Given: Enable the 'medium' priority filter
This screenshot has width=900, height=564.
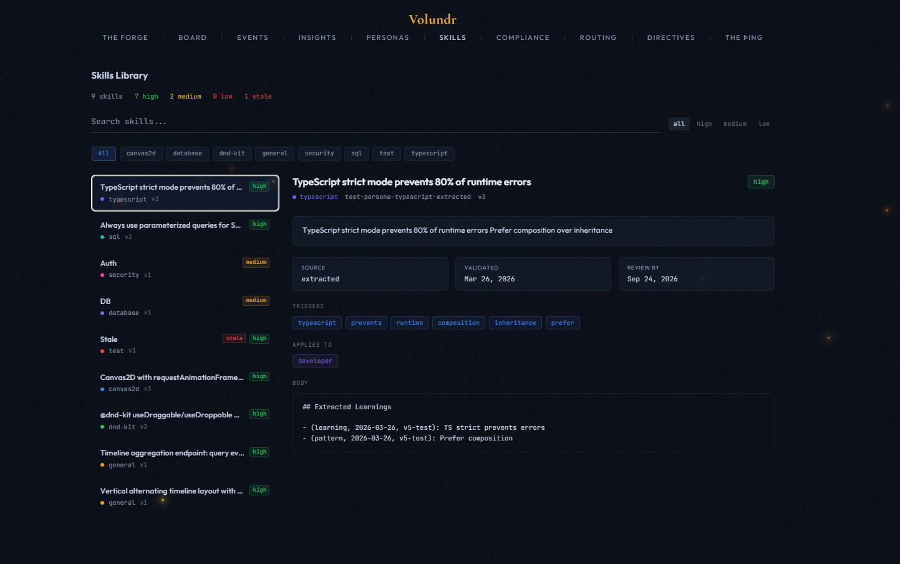Looking at the screenshot, I should click(x=735, y=124).
